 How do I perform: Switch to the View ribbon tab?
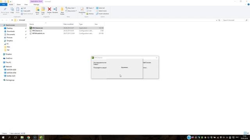point(26,5)
